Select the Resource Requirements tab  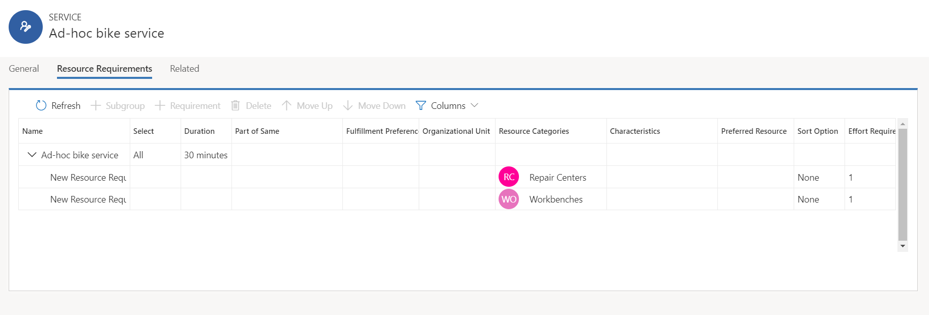click(x=104, y=69)
